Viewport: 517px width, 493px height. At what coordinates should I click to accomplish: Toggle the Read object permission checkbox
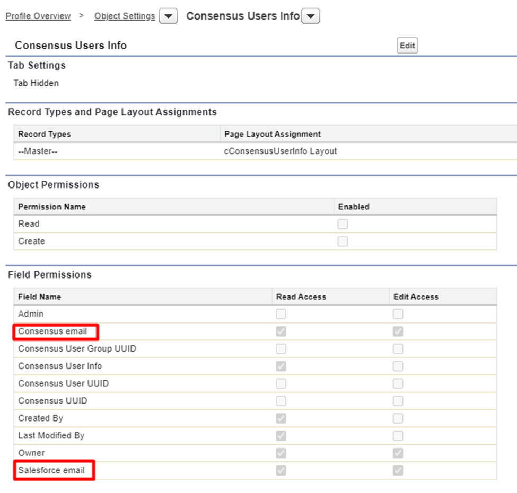click(343, 224)
